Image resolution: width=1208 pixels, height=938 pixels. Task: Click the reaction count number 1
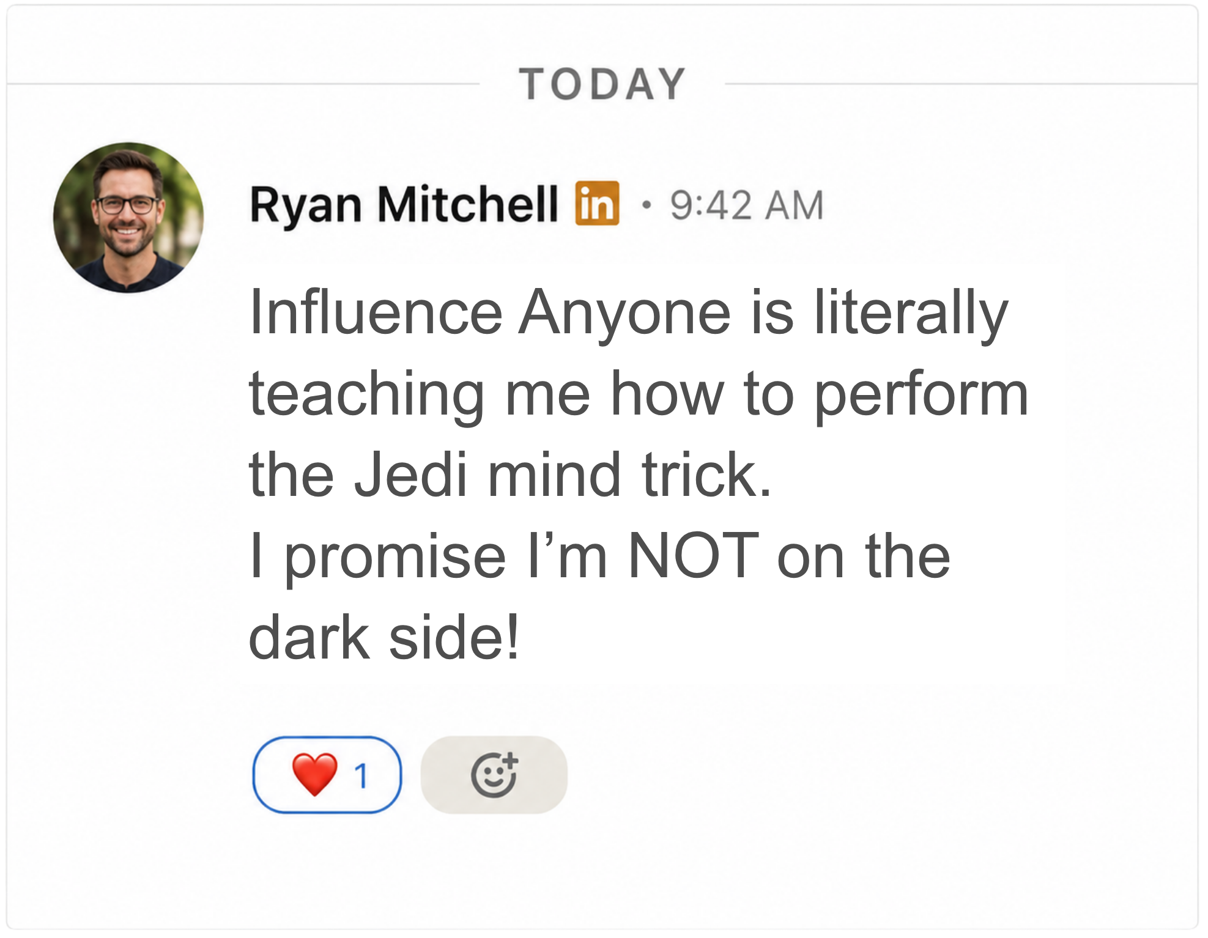(x=361, y=776)
